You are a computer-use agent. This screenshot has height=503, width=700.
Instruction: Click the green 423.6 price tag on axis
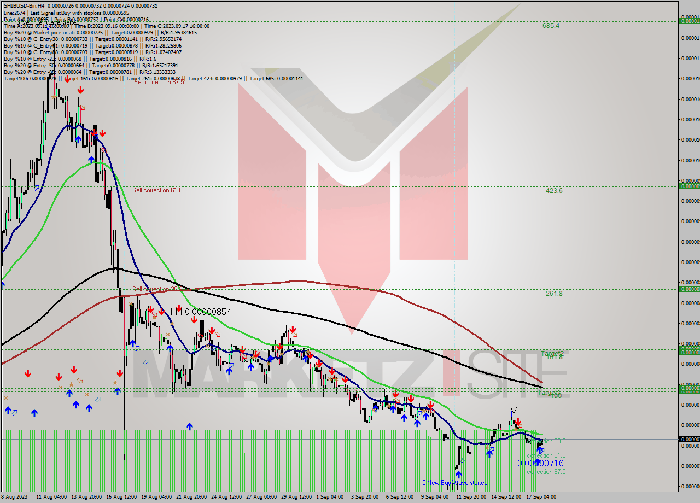[x=689, y=186]
